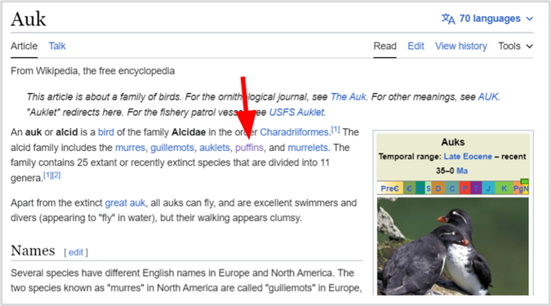Follow the murres link
The width and height of the screenshot is (551, 306).
(130, 148)
